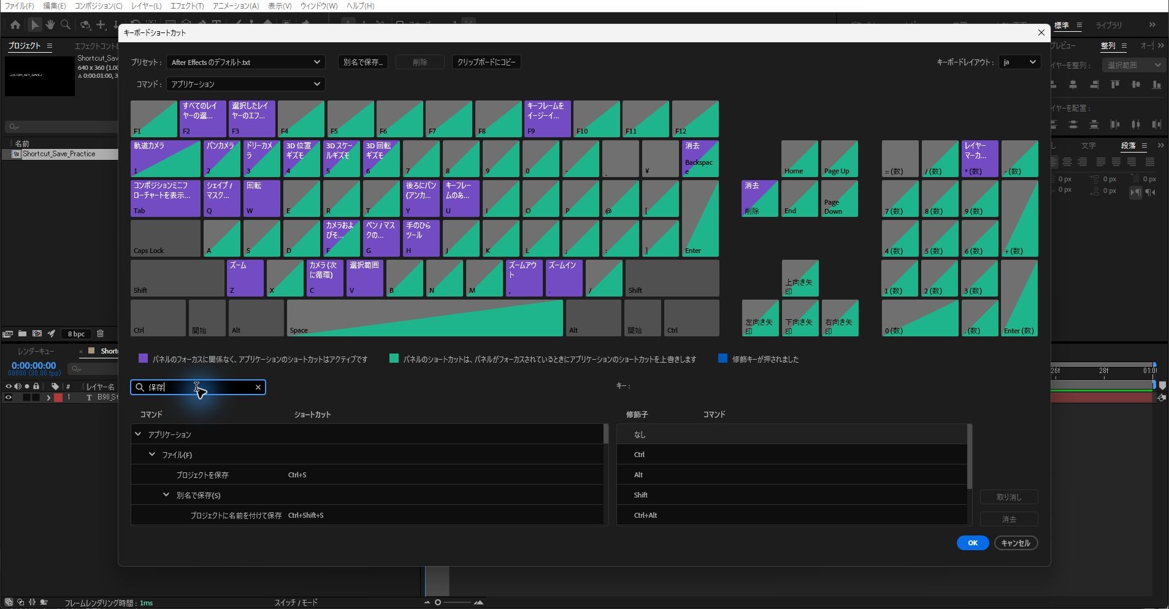Click right-to-left text direction icon
This screenshot has width=1169, height=609.
tap(1151, 192)
